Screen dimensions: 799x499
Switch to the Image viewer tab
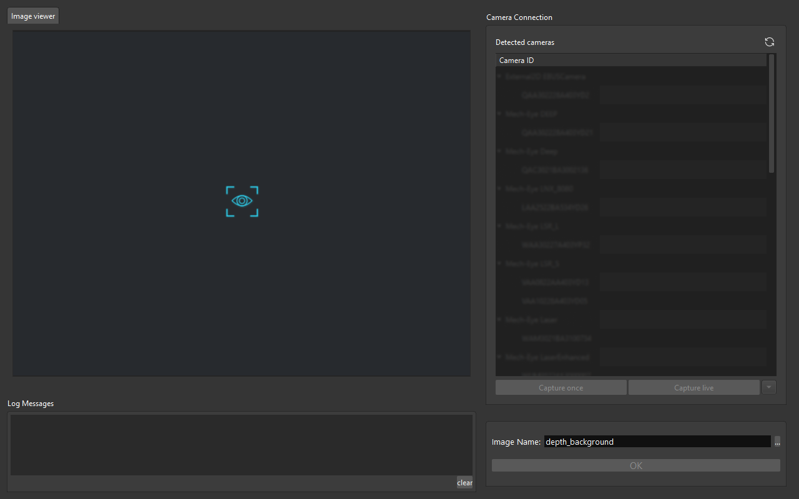tap(33, 16)
